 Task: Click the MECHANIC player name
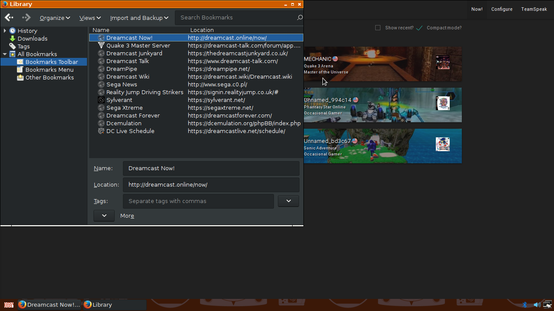(x=317, y=59)
